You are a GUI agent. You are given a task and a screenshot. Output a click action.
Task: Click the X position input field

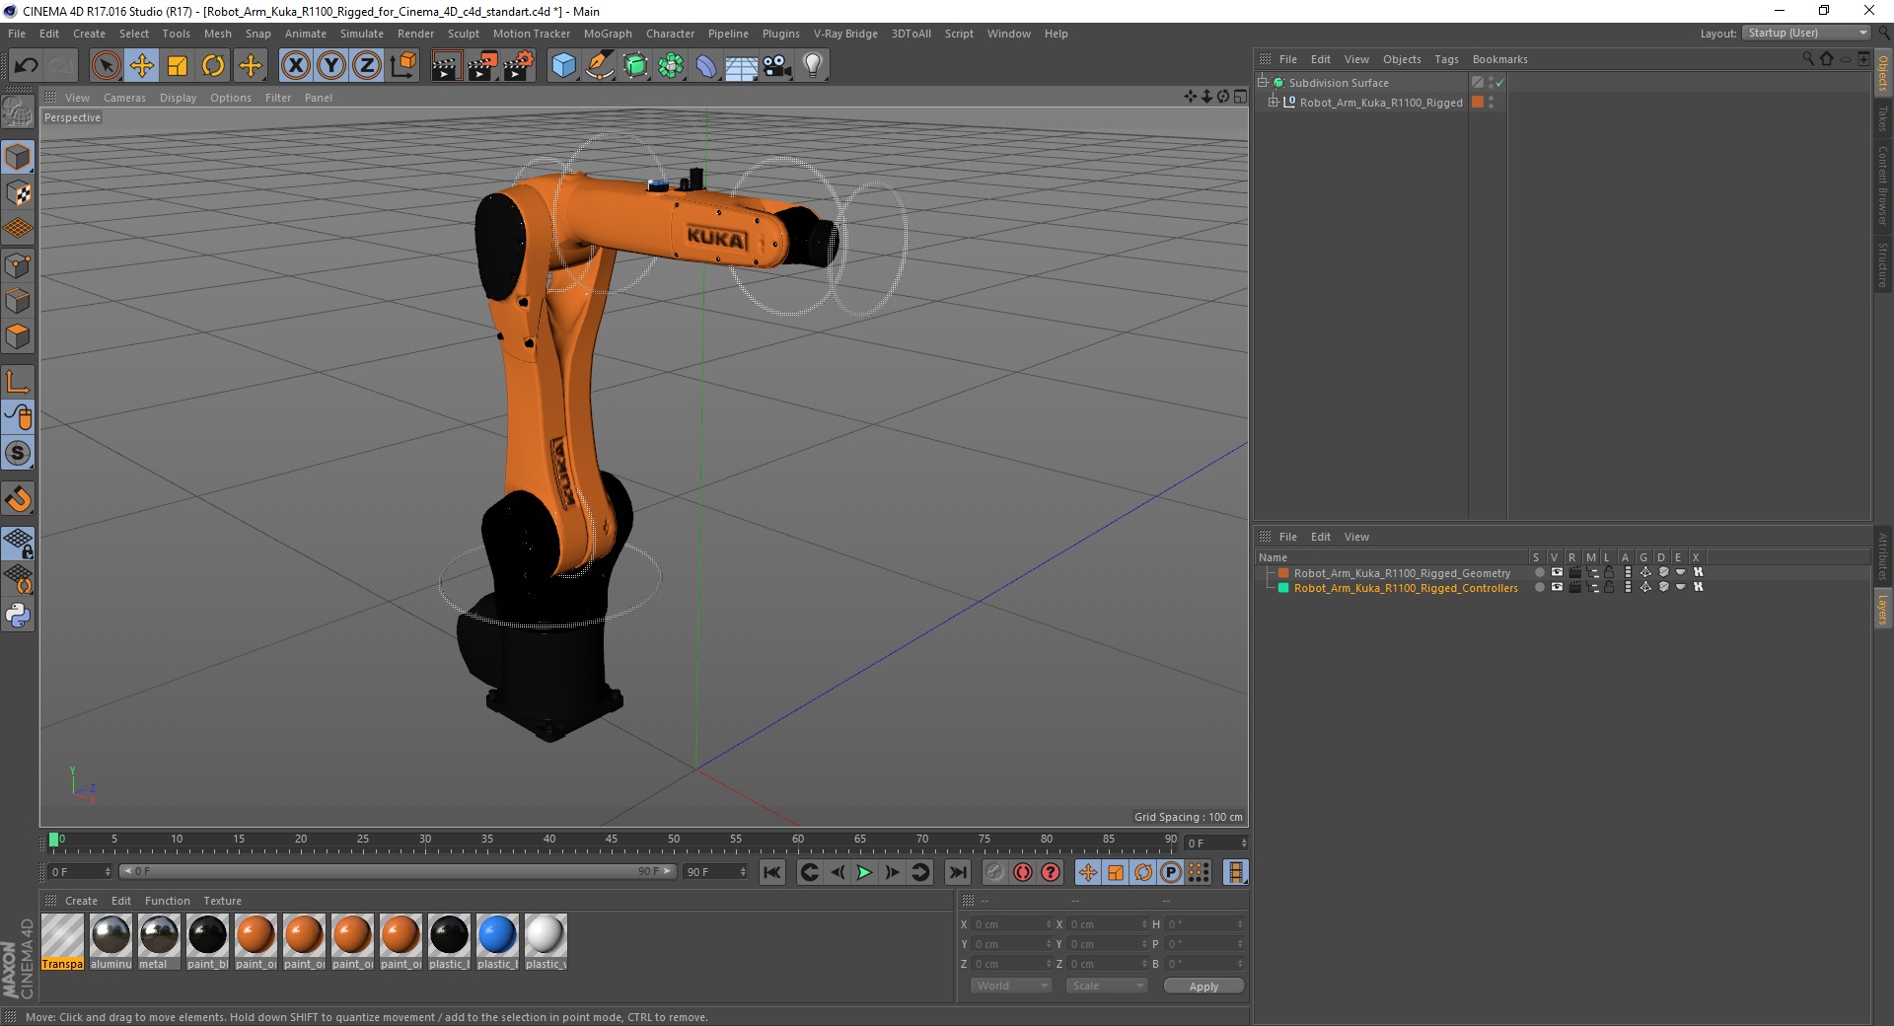pyautogui.click(x=1011, y=924)
